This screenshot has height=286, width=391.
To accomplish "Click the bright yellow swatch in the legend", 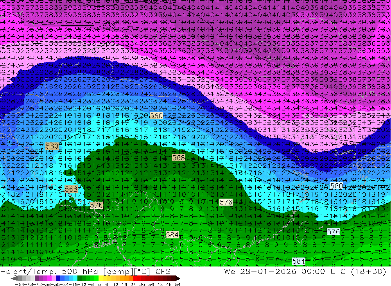I will [x=101, y=278].
